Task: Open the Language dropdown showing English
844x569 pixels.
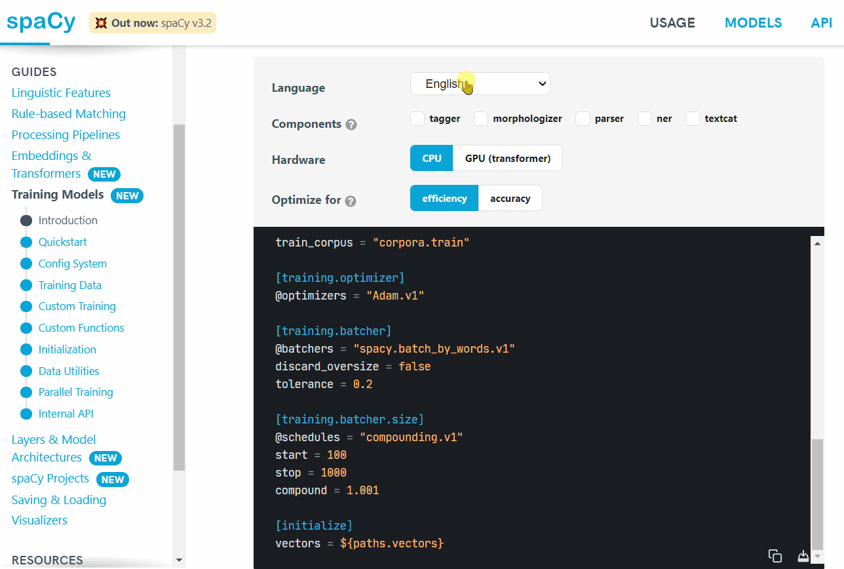Action: click(480, 83)
